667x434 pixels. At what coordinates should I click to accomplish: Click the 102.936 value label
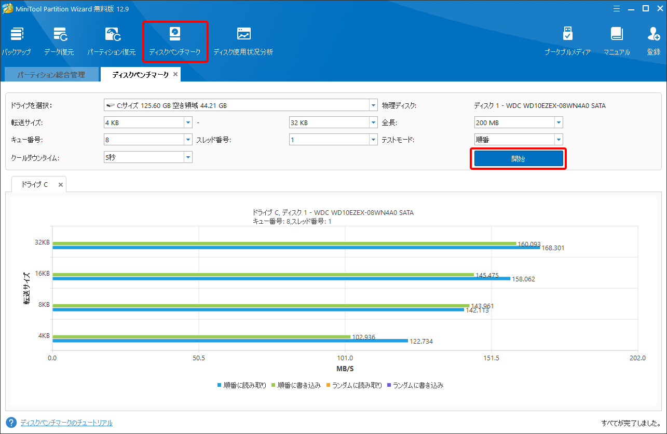[x=364, y=337]
